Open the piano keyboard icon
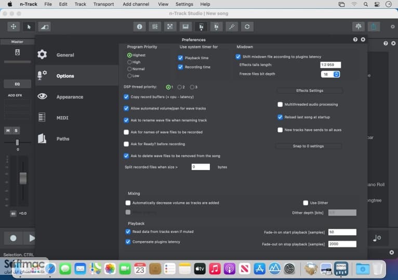398x280 pixels. [185, 26]
